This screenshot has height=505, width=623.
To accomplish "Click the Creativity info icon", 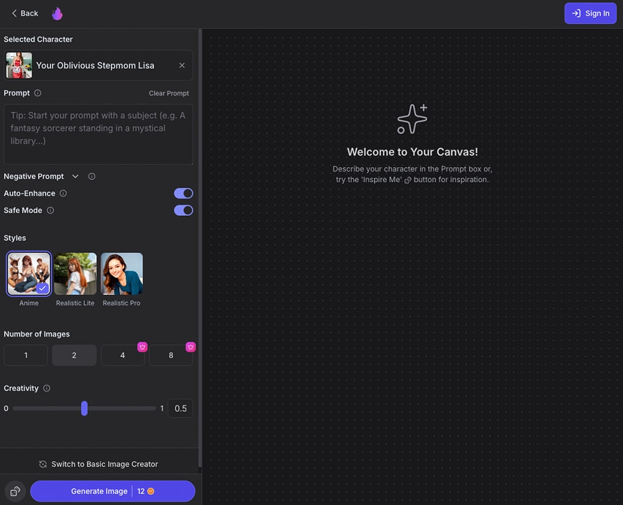I will coord(47,389).
